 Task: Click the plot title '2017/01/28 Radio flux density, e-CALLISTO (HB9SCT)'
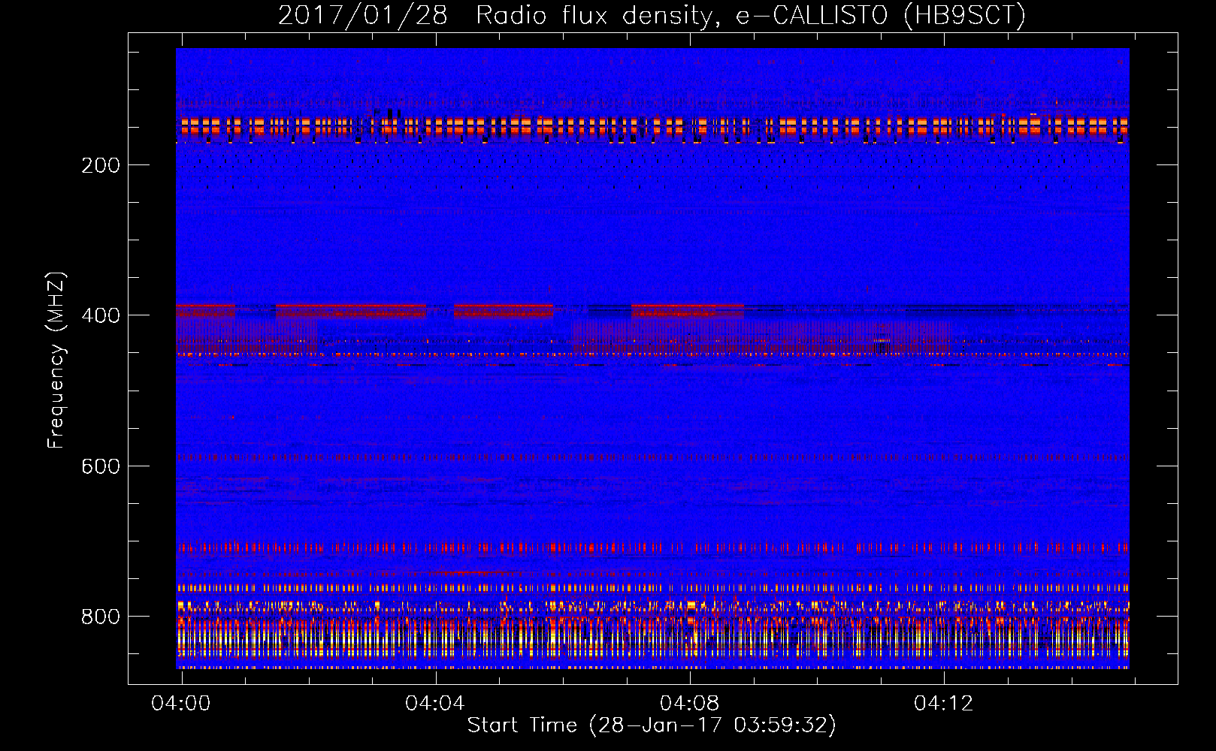(652, 16)
